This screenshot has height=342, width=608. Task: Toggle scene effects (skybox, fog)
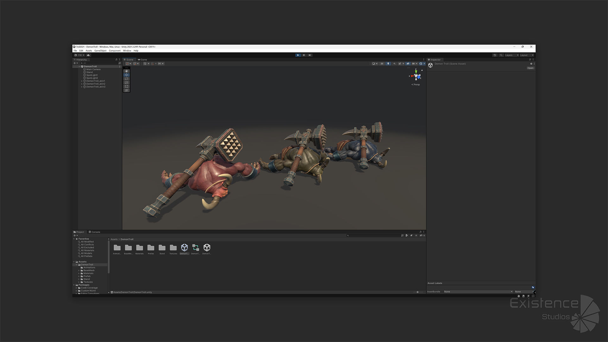pyautogui.click(x=400, y=64)
